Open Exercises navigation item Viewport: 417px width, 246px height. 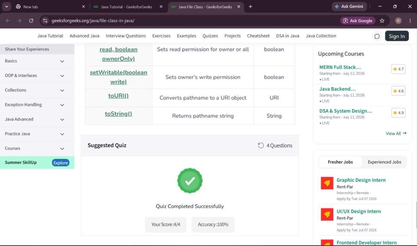(161, 36)
